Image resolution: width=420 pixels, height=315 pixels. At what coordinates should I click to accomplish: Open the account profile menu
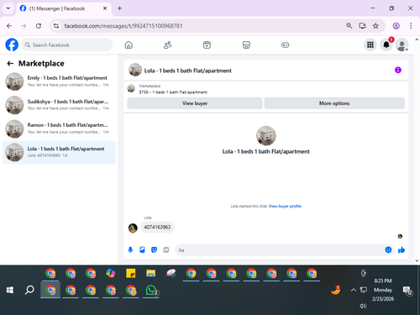coord(402,45)
